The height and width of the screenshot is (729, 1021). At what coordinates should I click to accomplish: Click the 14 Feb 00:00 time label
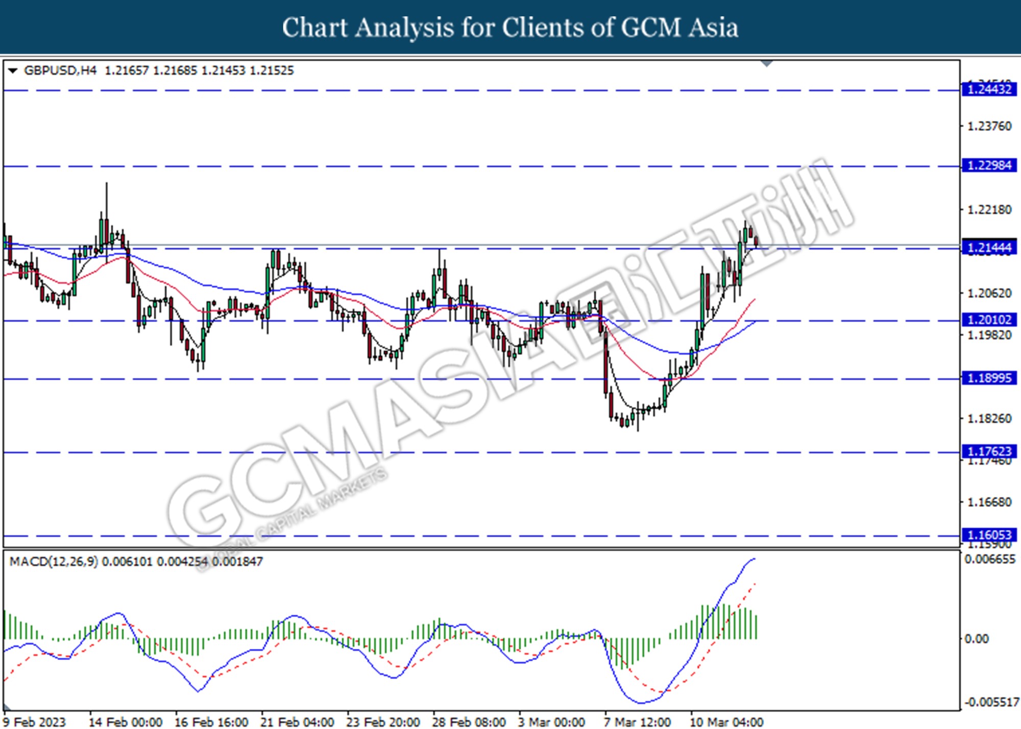(126, 722)
